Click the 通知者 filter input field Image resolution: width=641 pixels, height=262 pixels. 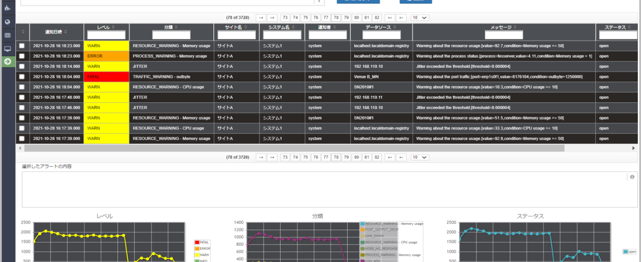[x=327, y=35]
